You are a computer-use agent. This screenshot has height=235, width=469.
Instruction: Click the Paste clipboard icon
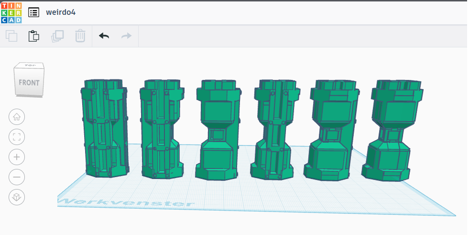(34, 36)
